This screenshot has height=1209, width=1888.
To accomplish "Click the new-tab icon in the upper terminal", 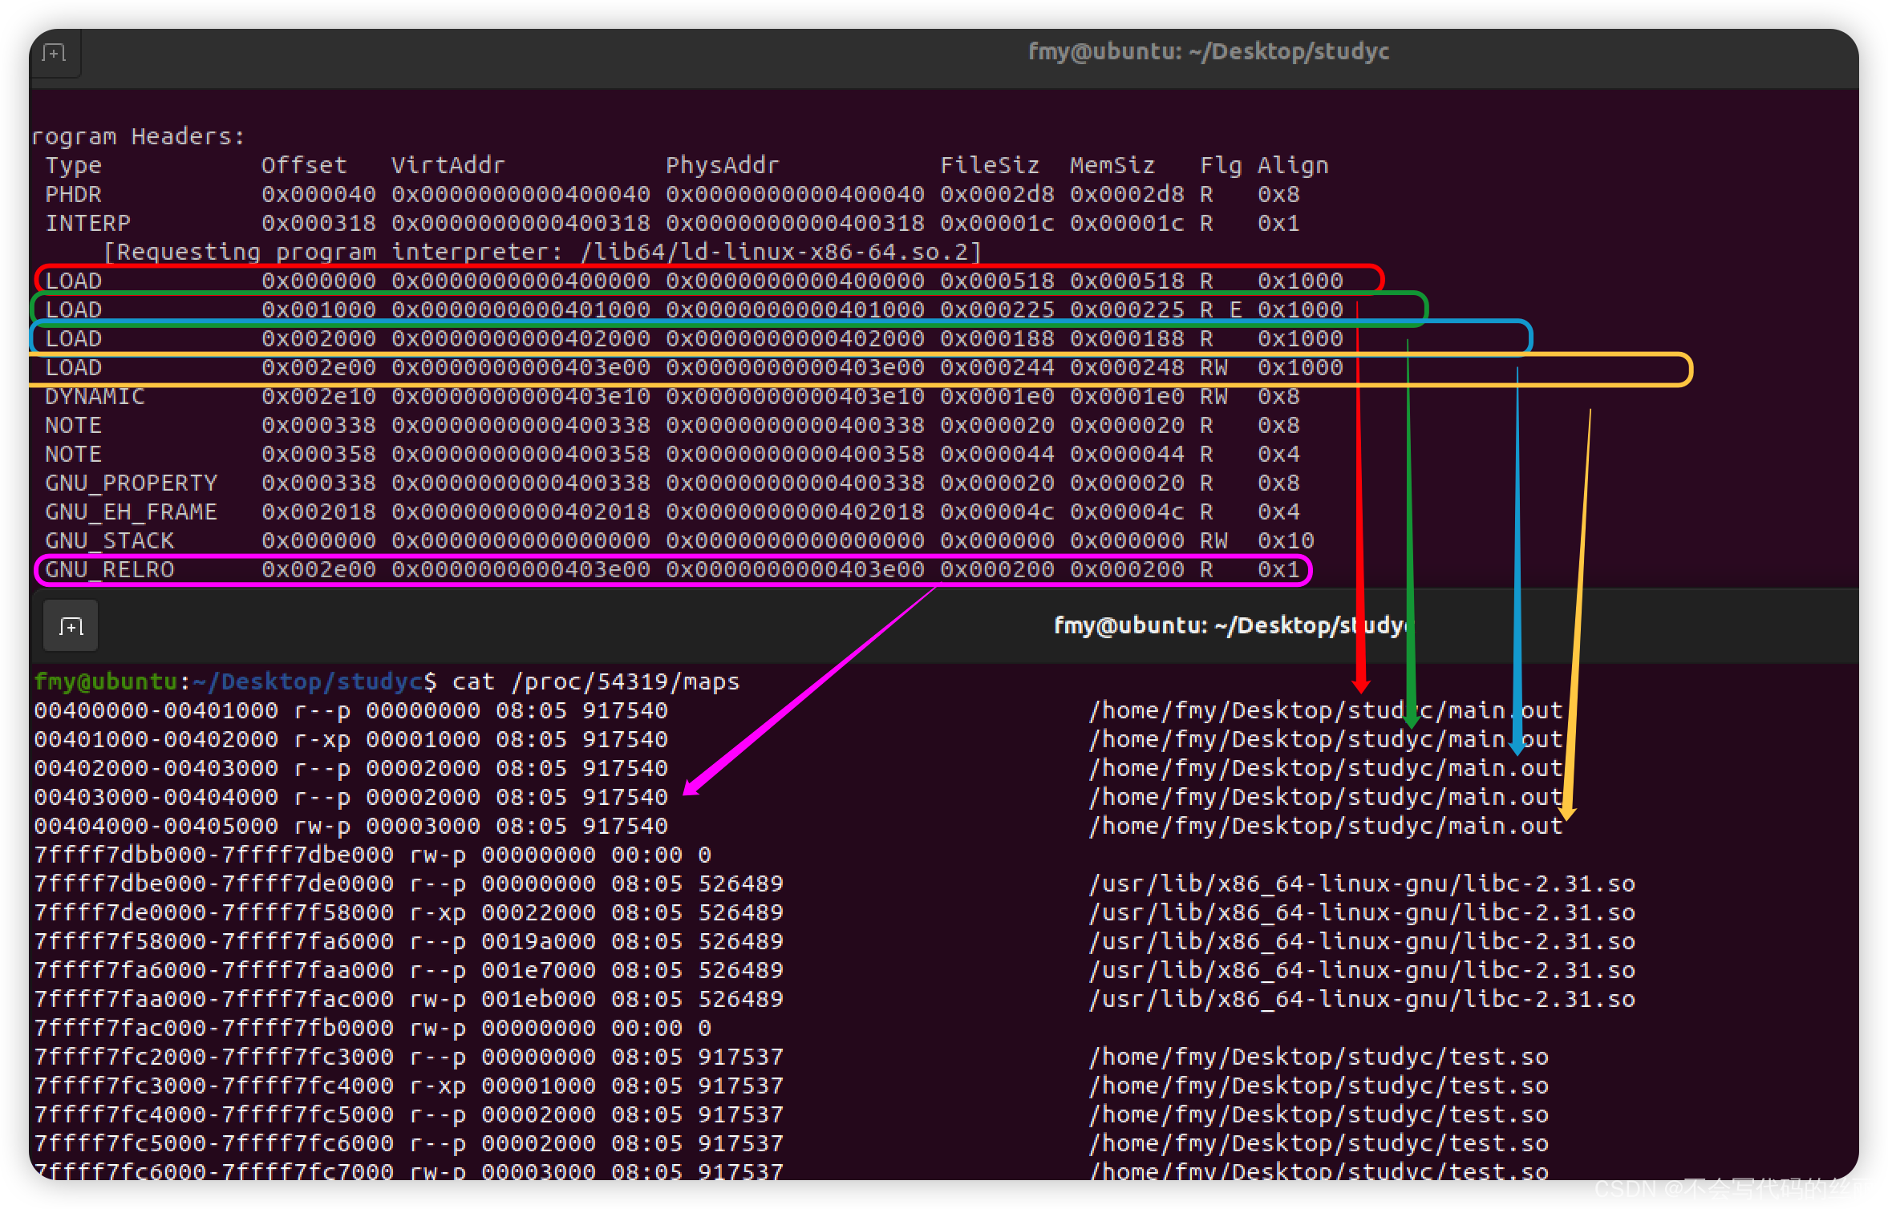I will point(54,54).
